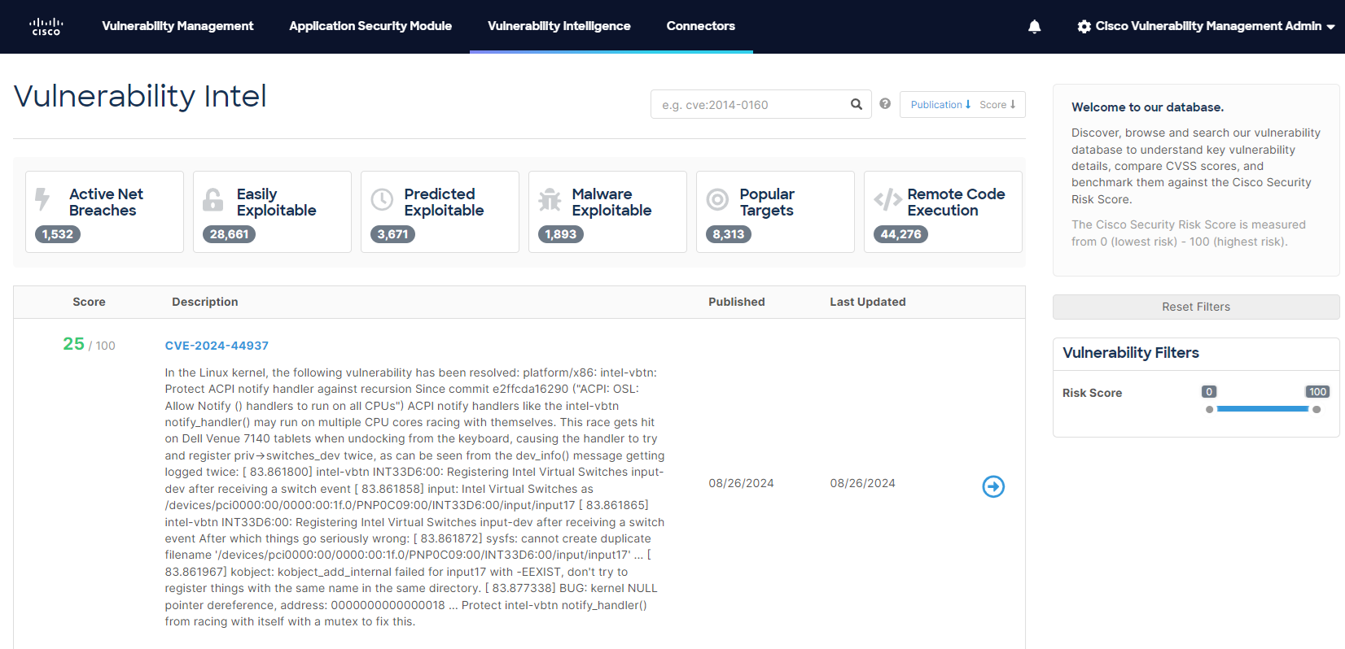Click the Vulnerability Intel page title
The width and height of the screenshot is (1345, 649).
140,96
